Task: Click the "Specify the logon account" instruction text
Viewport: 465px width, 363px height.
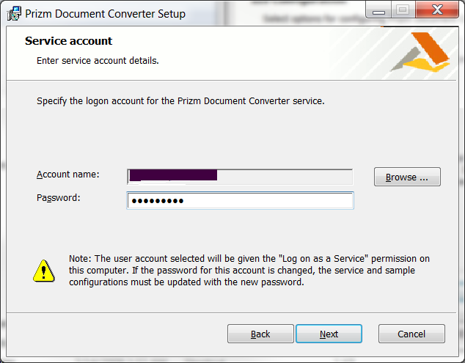Action: pyautogui.click(x=180, y=101)
